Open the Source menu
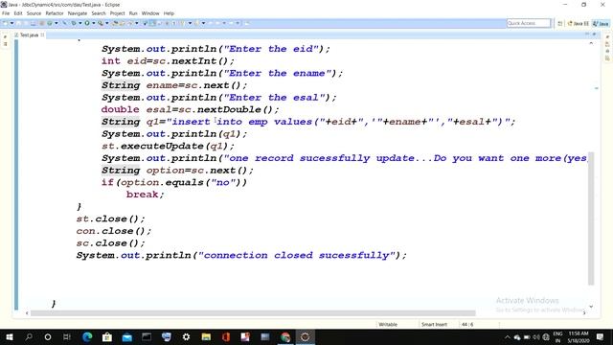 pyautogui.click(x=34, y=13)
